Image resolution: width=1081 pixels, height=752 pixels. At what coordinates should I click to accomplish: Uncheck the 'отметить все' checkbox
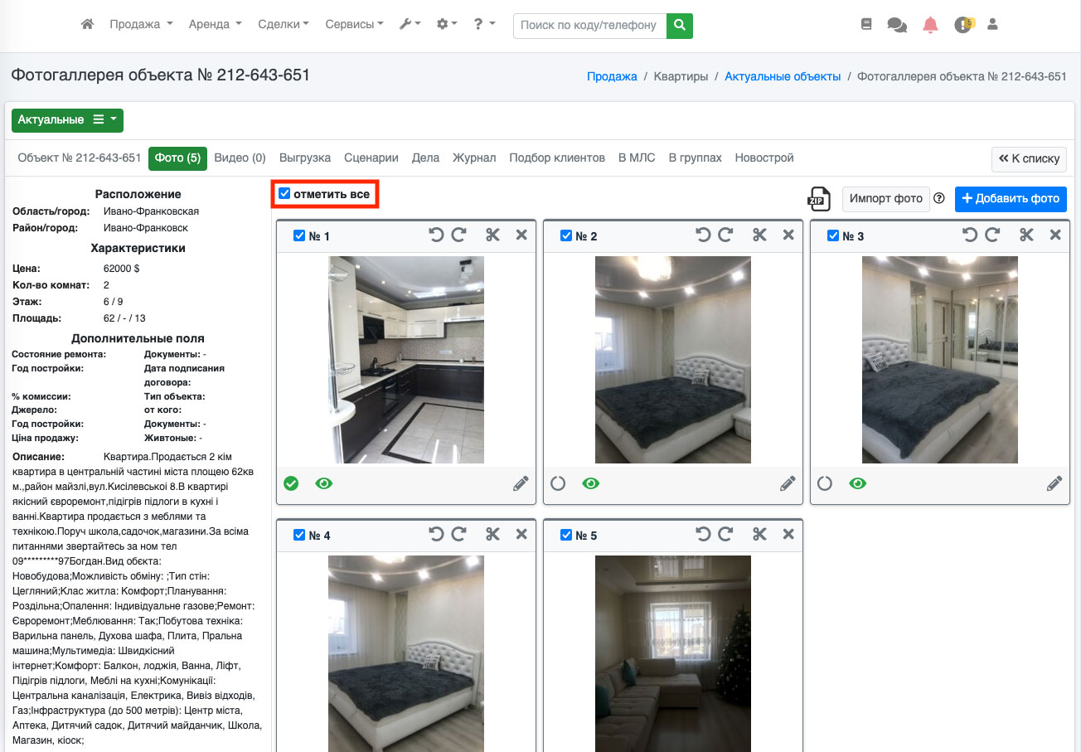[285, 194]
